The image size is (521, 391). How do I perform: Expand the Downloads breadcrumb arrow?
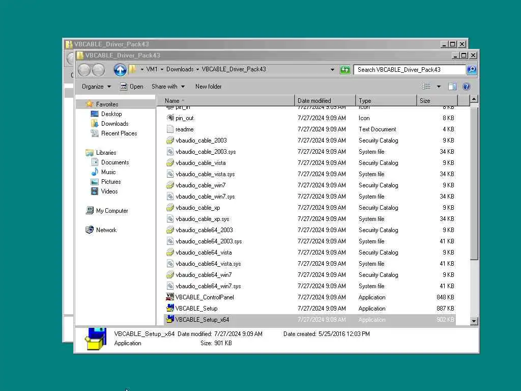pos(197,69)
